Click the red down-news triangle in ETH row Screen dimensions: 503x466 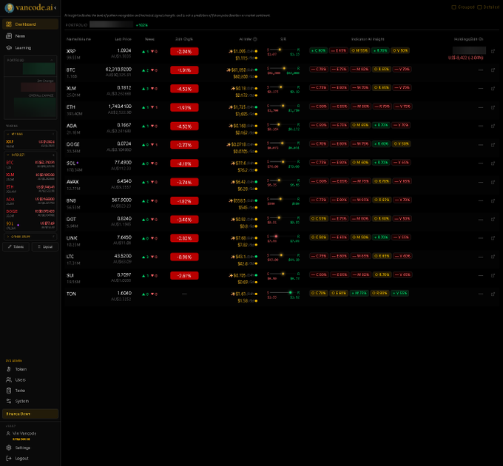coord(152,107)
